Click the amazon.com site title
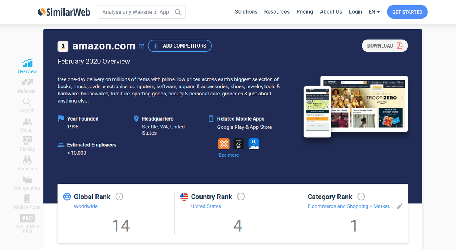Screen dimensions: 456x249 tap(104, 46)
